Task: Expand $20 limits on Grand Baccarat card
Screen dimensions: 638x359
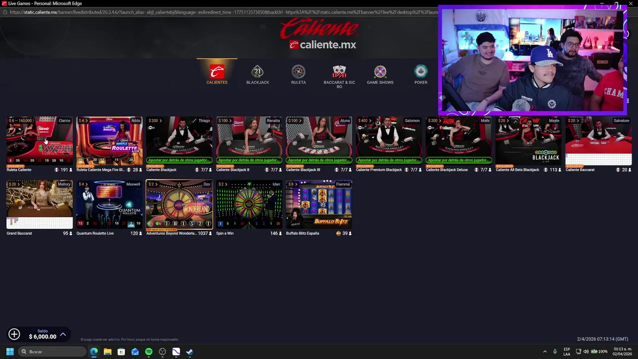Action: [14, 184]
